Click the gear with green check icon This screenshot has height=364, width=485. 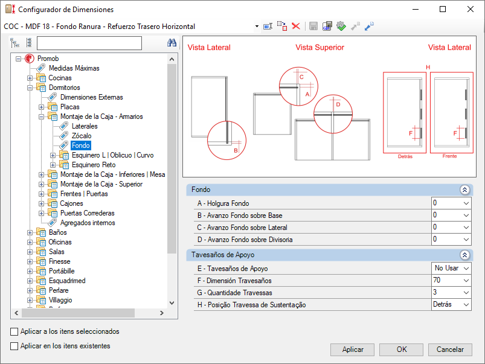(341, 26)
